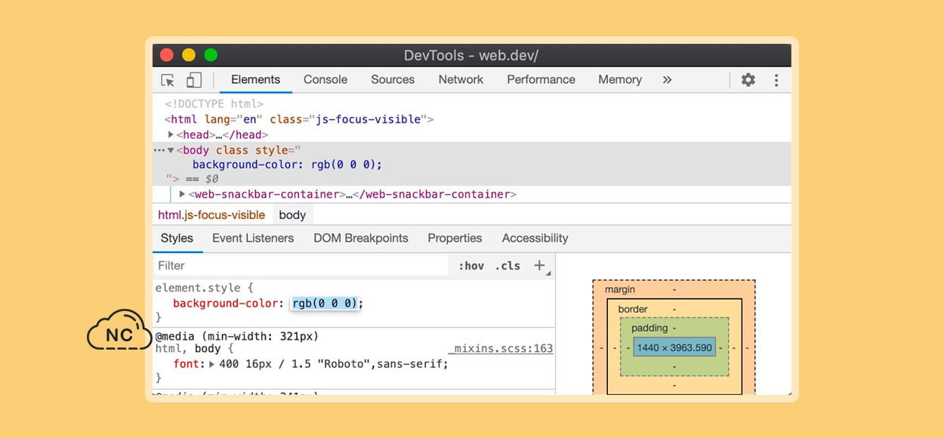Select the <!DOCTYPE html> line

[x=214, y=104]
